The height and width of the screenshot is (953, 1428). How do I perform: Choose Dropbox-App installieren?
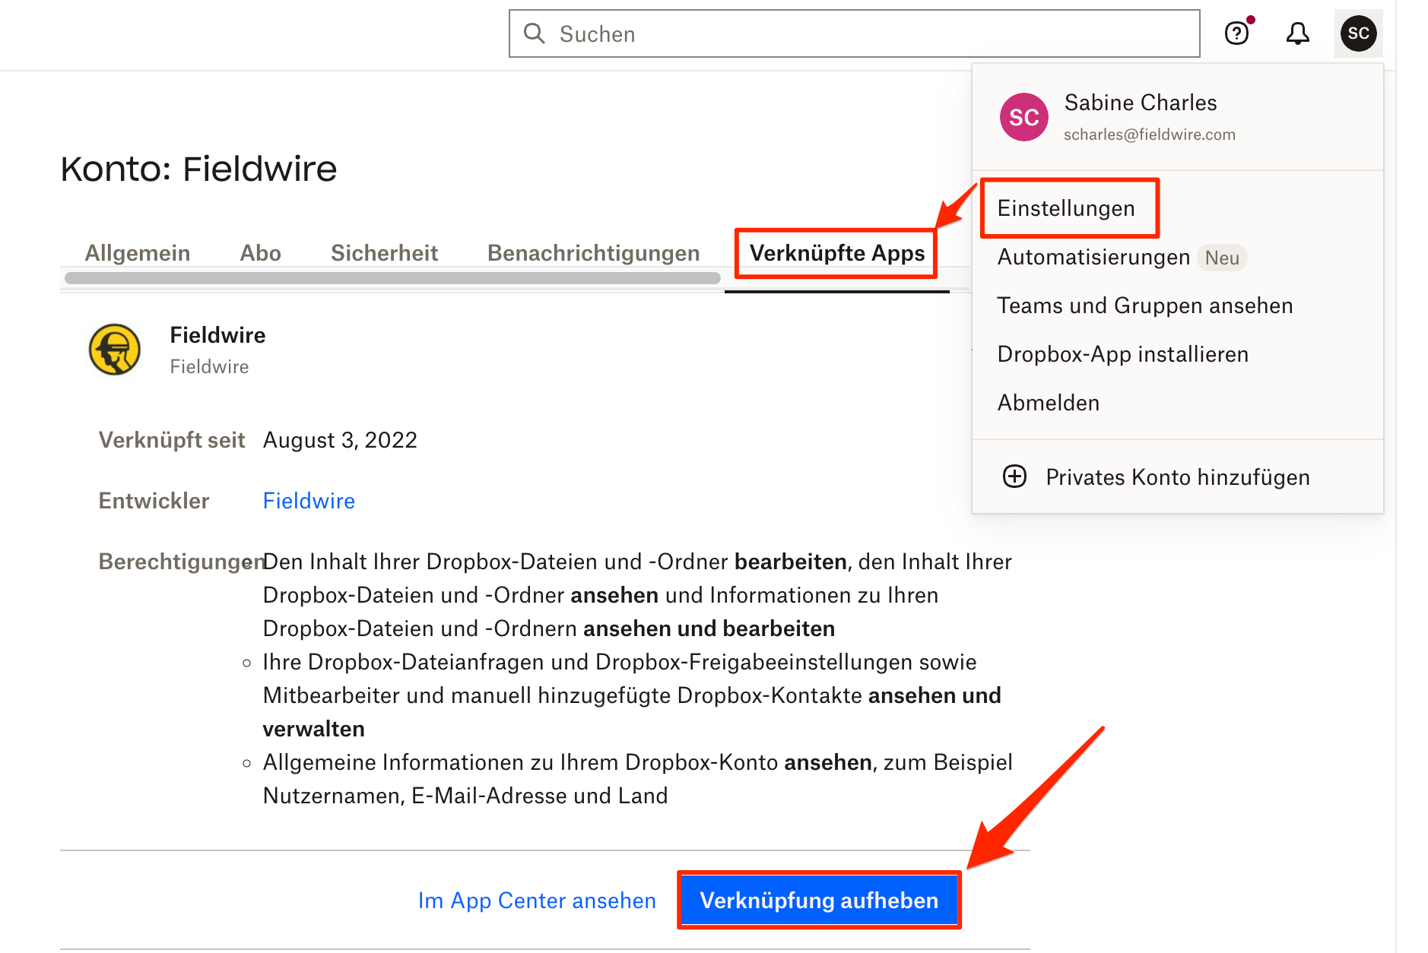(1122, 353)
